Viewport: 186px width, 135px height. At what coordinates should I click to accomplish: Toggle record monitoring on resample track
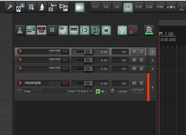coord(98,91)
